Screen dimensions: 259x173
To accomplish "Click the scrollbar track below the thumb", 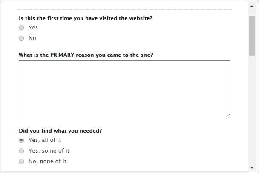I will (252, 111).
